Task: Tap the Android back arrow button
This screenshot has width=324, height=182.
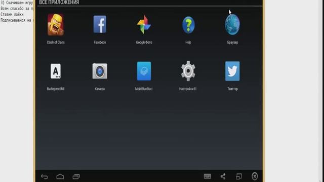Action: 44,176
